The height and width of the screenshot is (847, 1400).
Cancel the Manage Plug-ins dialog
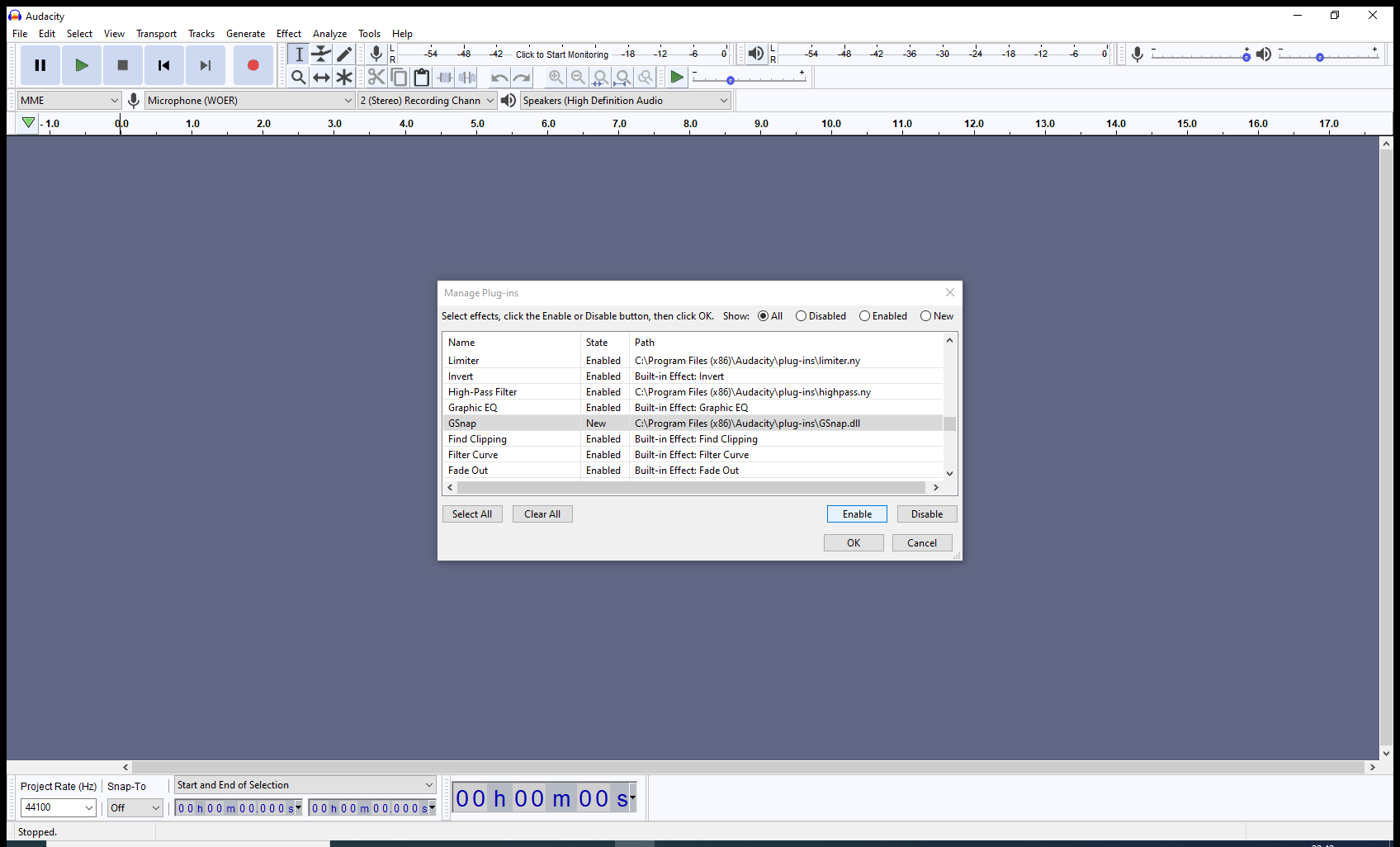point(922,543)
